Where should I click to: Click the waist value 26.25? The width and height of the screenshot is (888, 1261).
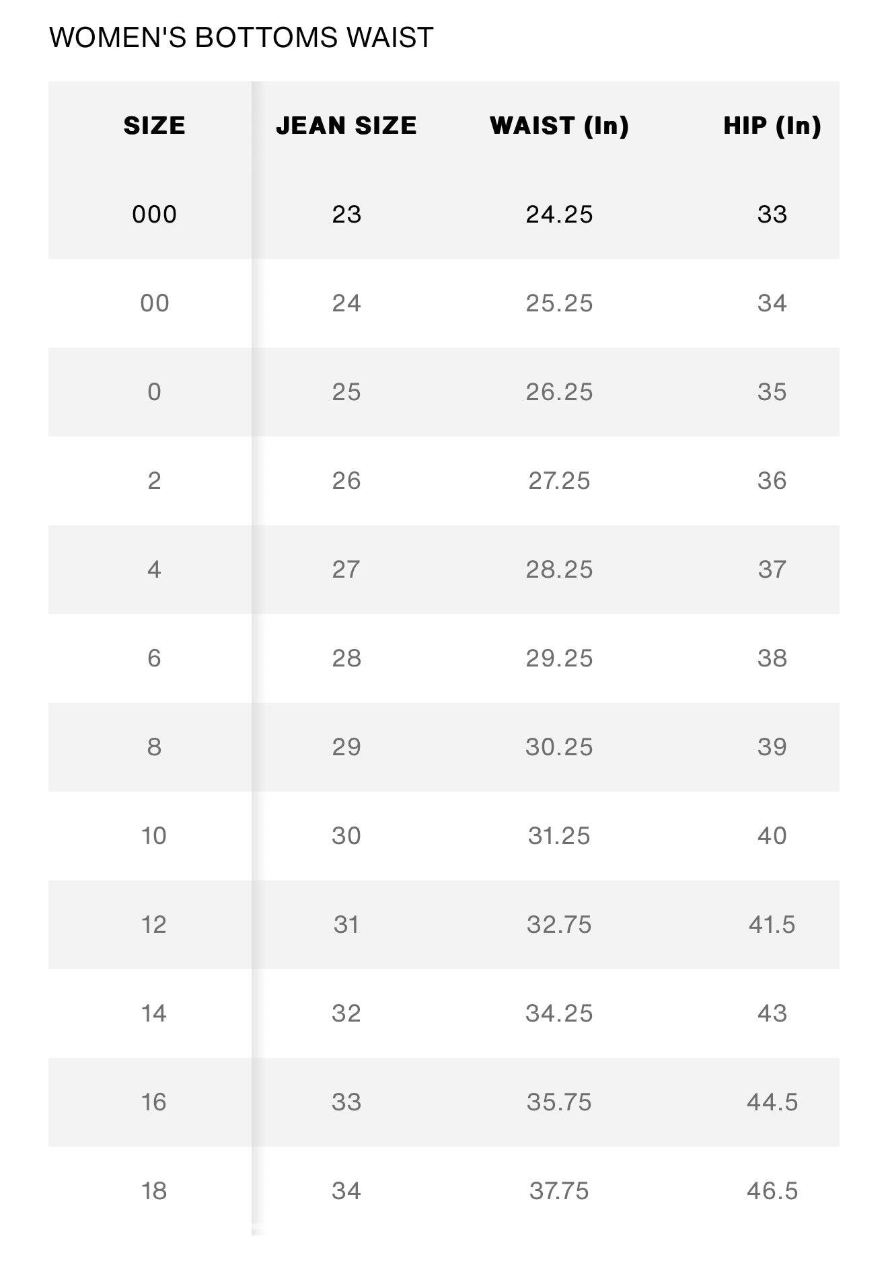[559, 392]
